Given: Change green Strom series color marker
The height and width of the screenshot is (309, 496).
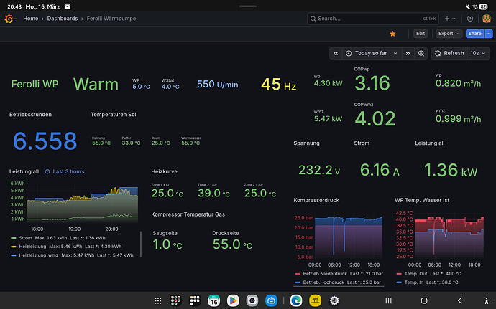Looking at the screenshot, I should pos(13,238).
